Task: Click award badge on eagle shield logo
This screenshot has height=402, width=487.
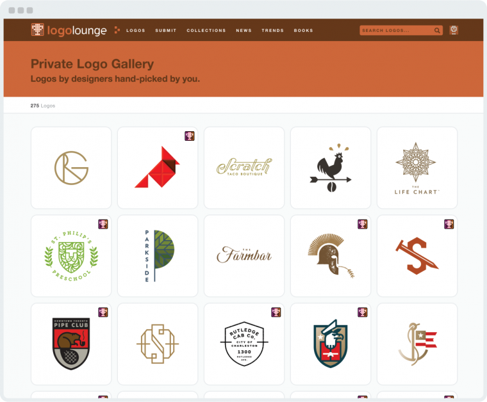Action: [x=363, y=312]
